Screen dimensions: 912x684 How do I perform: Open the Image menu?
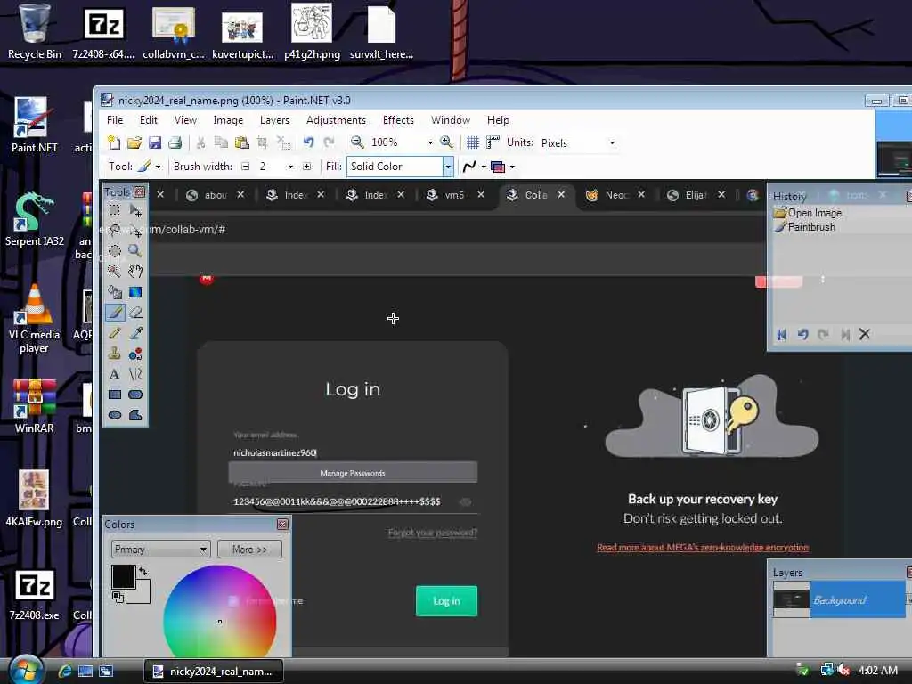pyautogui.click(x=228, y=120)
